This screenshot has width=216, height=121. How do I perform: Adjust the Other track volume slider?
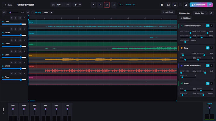tap(14, 24)
